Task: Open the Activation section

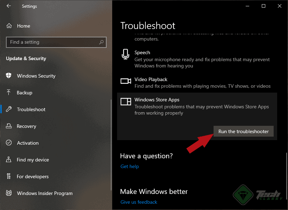Action: point(28,143)
